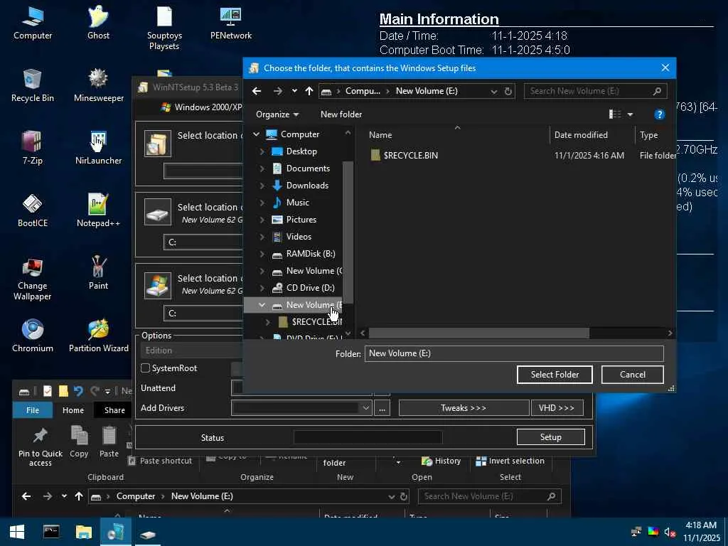Open the BootICE desktop shortcut
Viewport: 728px width, 546px height.
coord(32,210)
